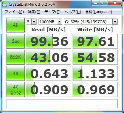Start the Seq sequential test
This screenshot has width=124, height=113.
pyautogui.click(x=15, y=41)
